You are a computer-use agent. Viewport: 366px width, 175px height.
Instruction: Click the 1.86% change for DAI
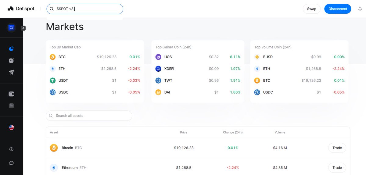(x=235, y=92)
